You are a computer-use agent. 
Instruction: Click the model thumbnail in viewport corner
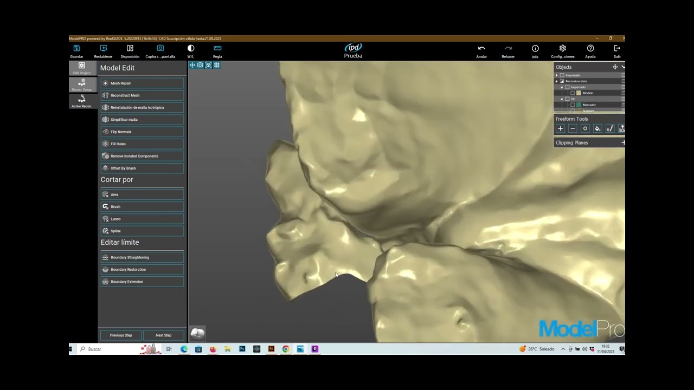(x=198, y=334)
